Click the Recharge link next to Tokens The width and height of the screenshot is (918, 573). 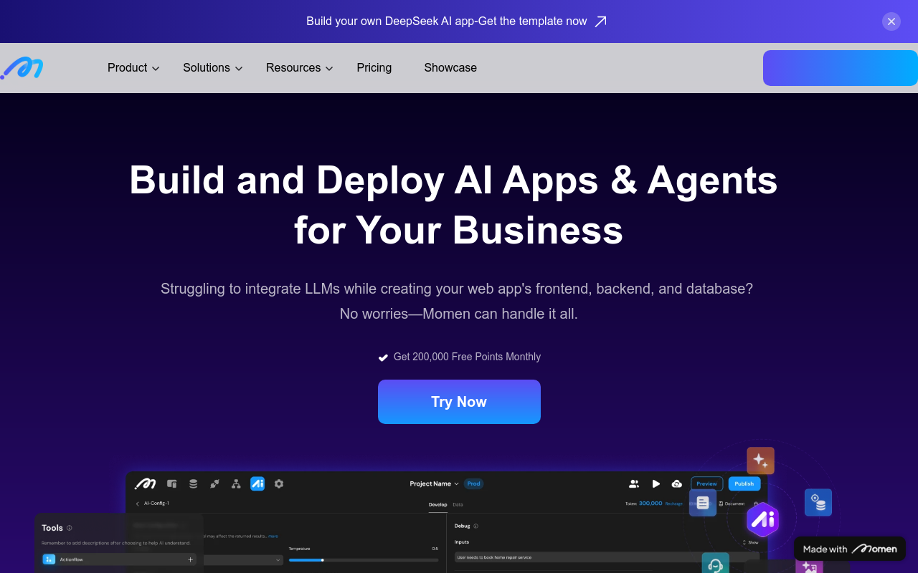point(673,504)
